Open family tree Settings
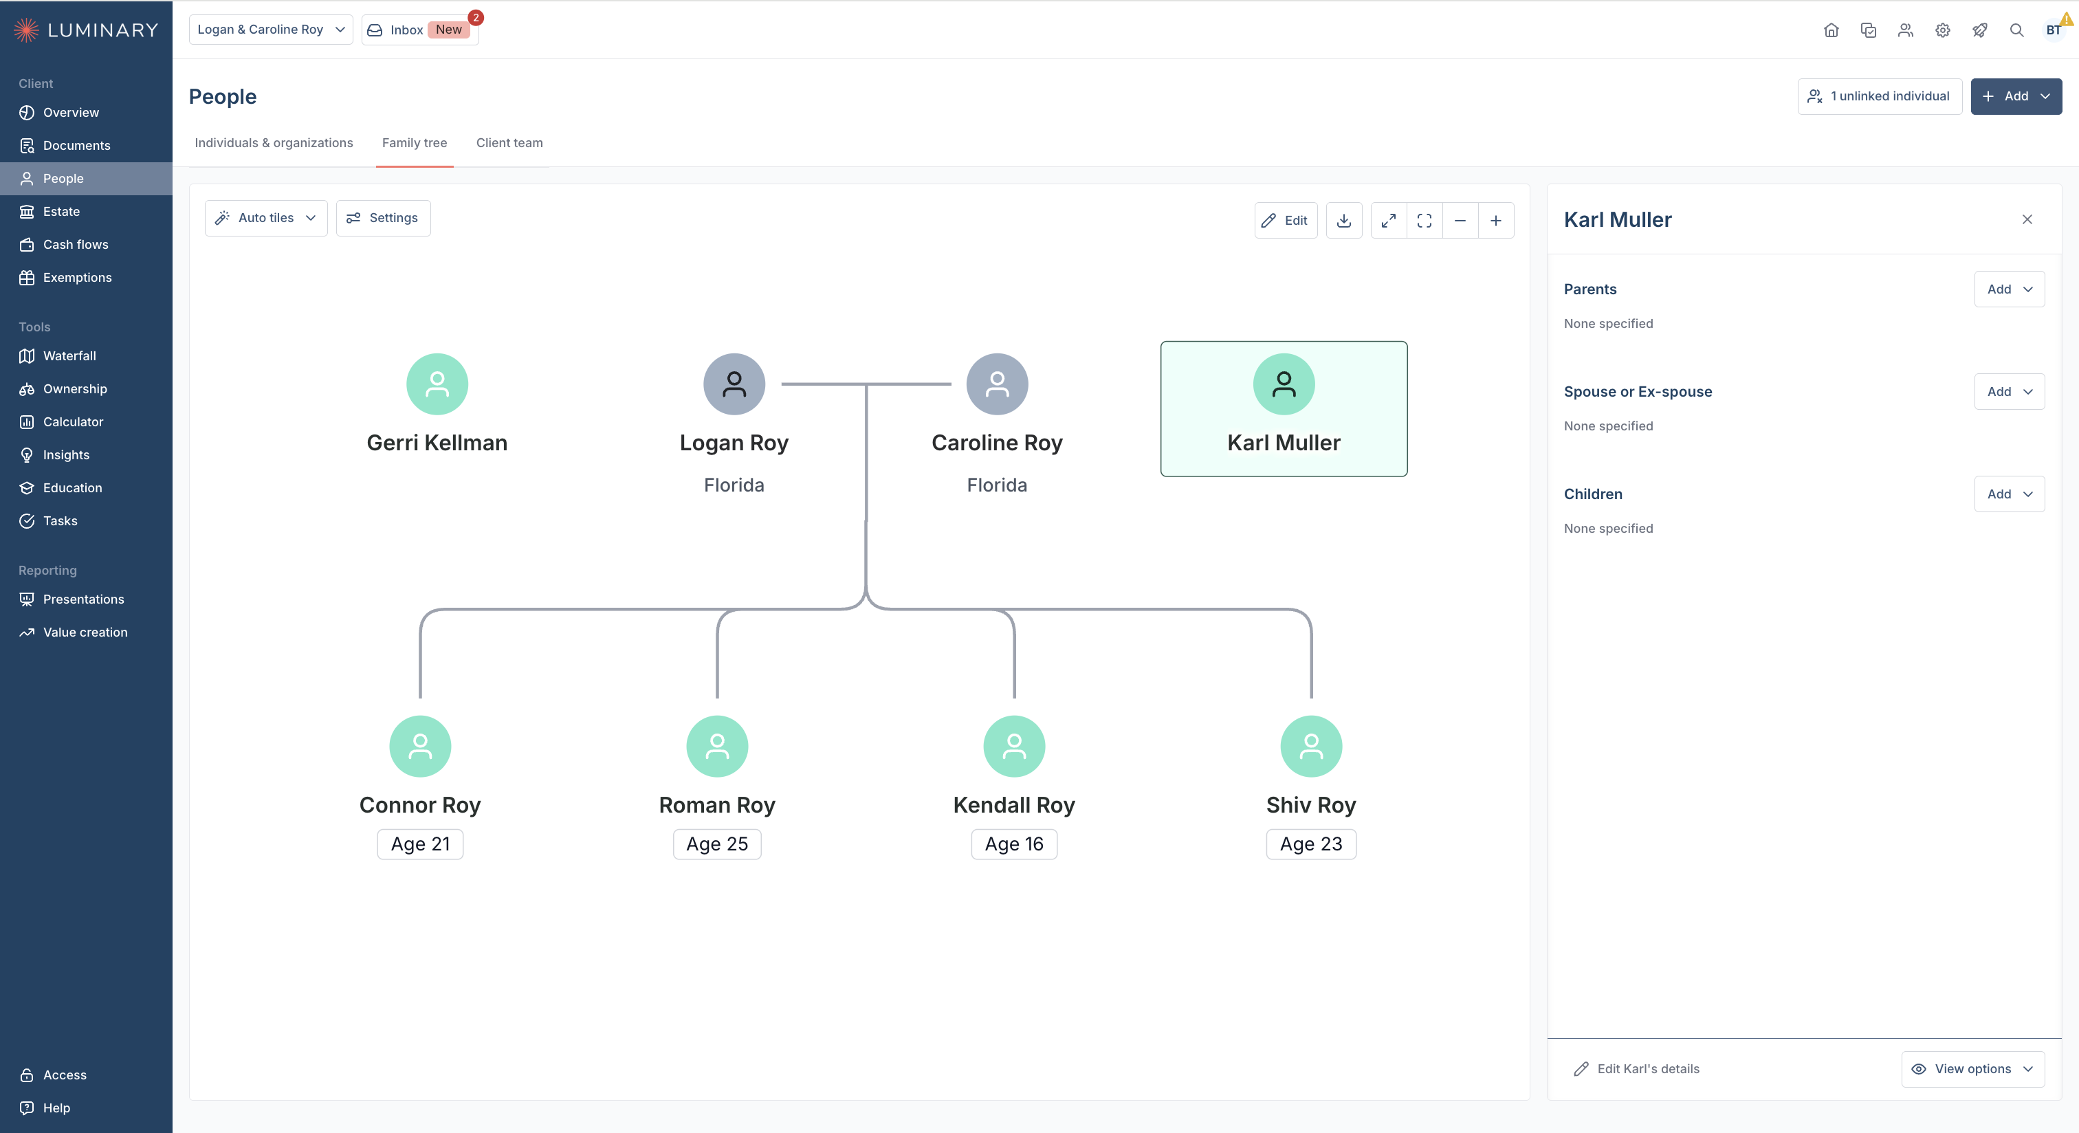Viewport: 2079px width, 1133px height. click(x=382, y=218)
